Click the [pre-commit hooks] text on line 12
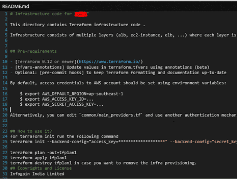 tap(62, 73)
